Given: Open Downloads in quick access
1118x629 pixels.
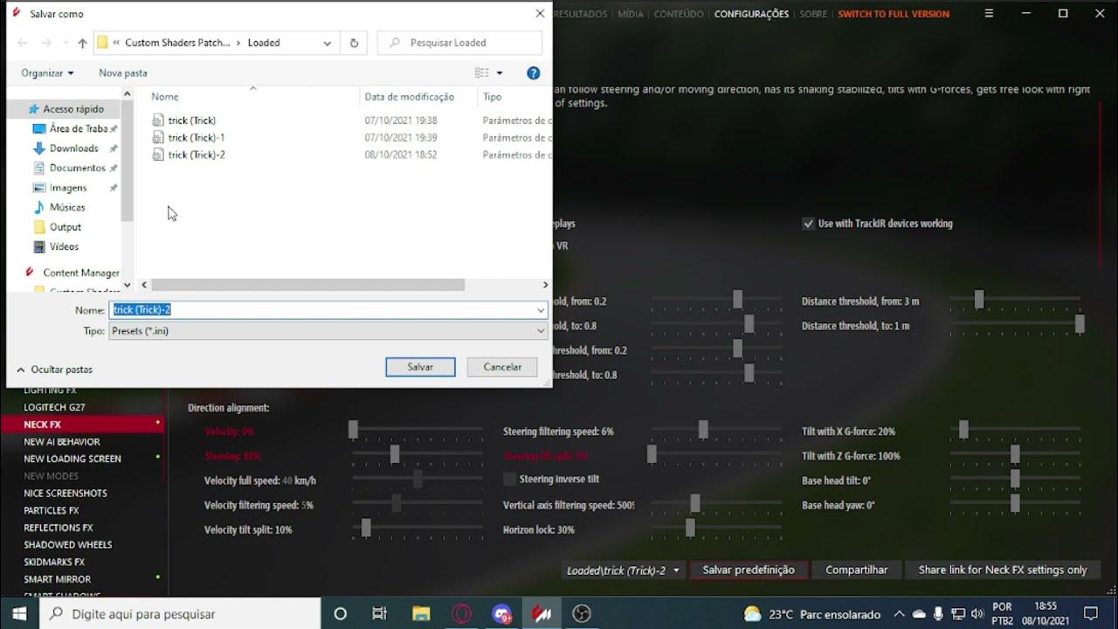Looking at the screenshot, I should (x=73, y=149).
